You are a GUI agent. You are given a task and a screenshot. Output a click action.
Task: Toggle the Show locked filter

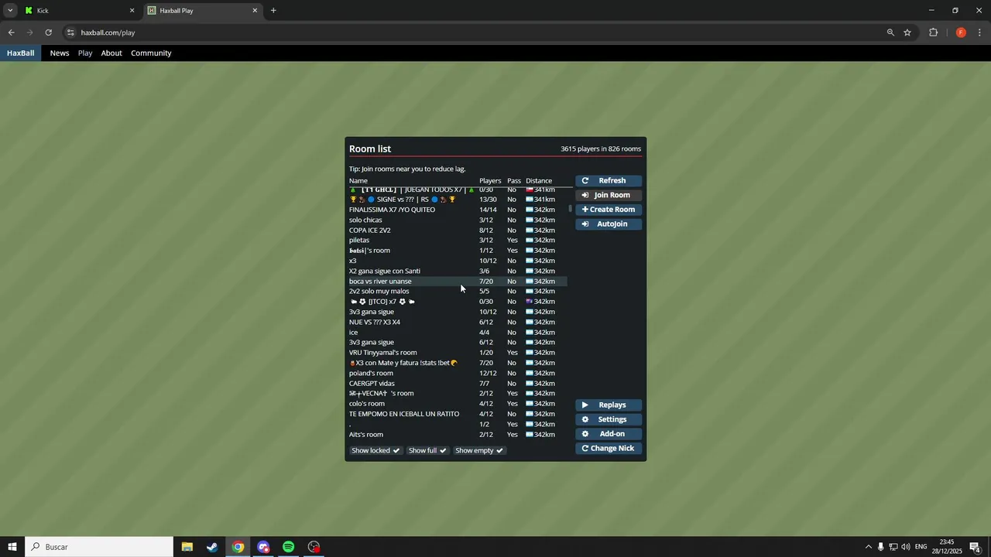pos(375,450)
